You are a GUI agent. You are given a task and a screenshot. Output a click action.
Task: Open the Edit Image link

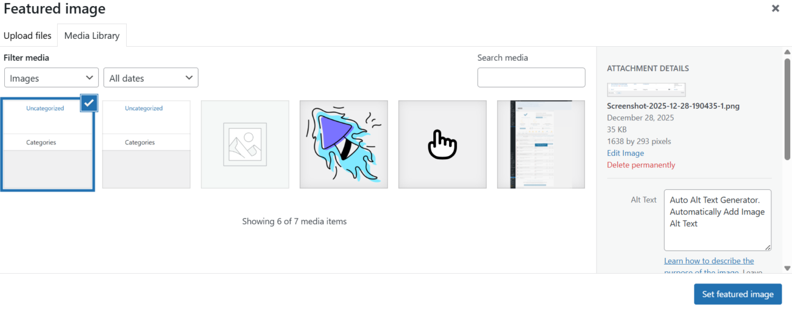[x=625, y=153]
